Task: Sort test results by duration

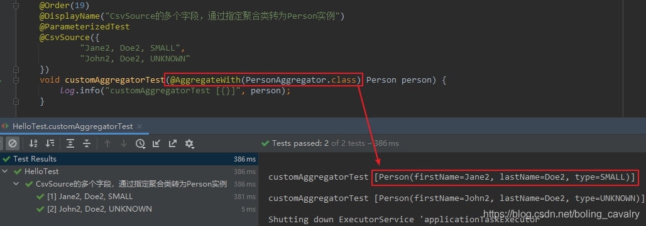Action: point(50,143)
